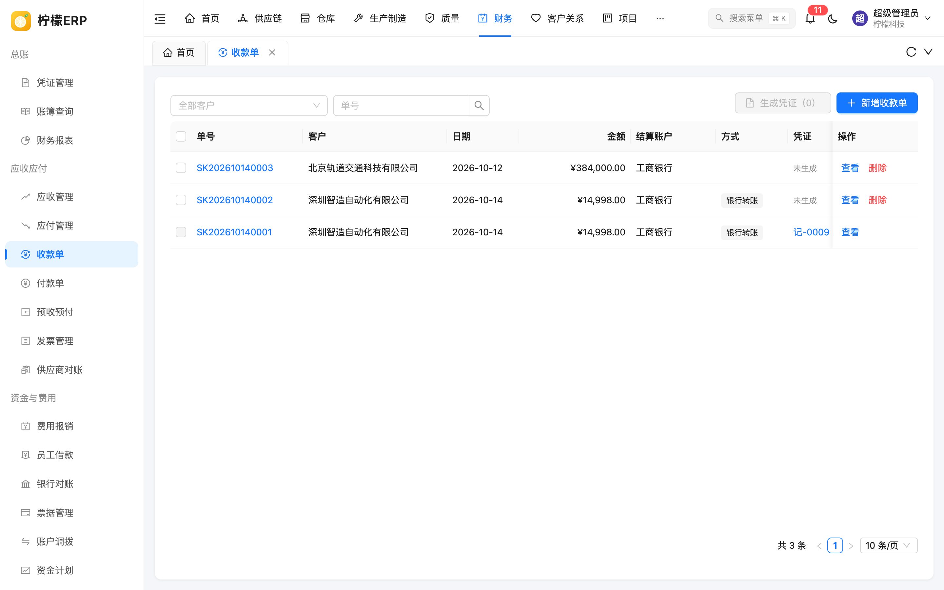Click 查看 for SK202610140002
This screenshot has width=944, height=590.
point(850,200)
